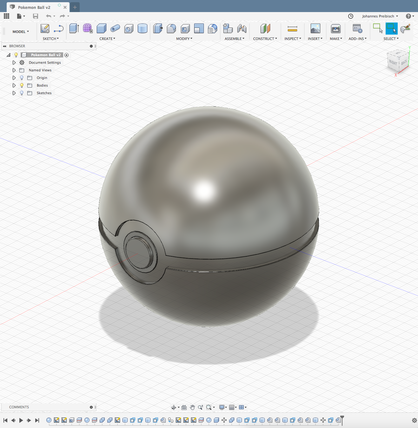Click the activate component radio button
The width and height of the screenshot is (418, 428).
click(67, 55)
